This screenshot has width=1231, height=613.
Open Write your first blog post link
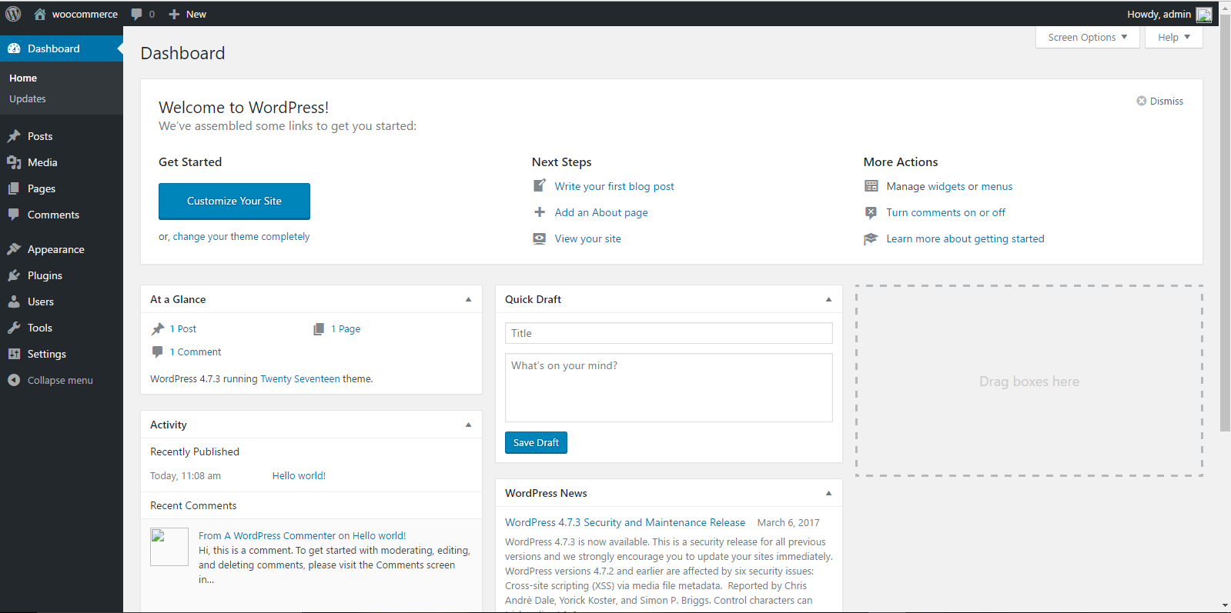(x=614, y=186)
